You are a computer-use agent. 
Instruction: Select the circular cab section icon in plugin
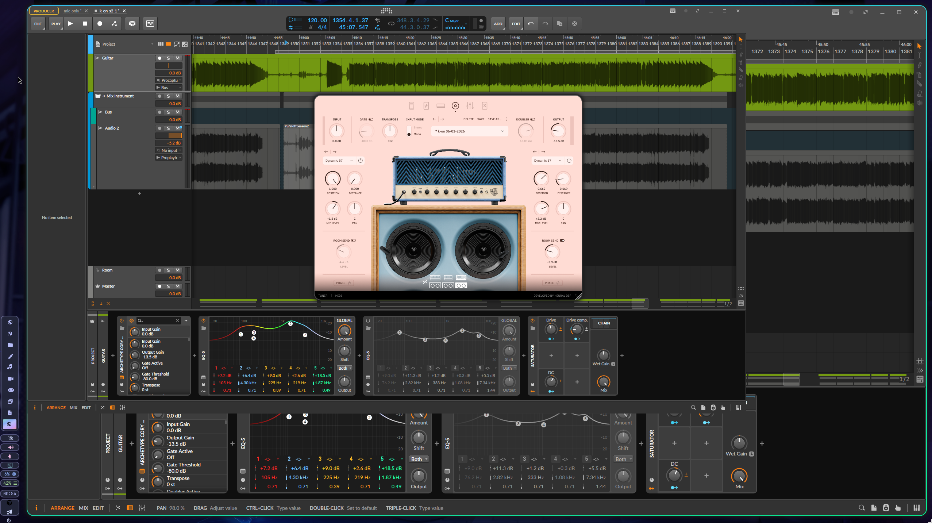tap(455, 106)
